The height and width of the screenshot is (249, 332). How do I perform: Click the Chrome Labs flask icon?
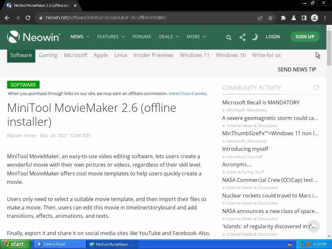coord(293,18)
